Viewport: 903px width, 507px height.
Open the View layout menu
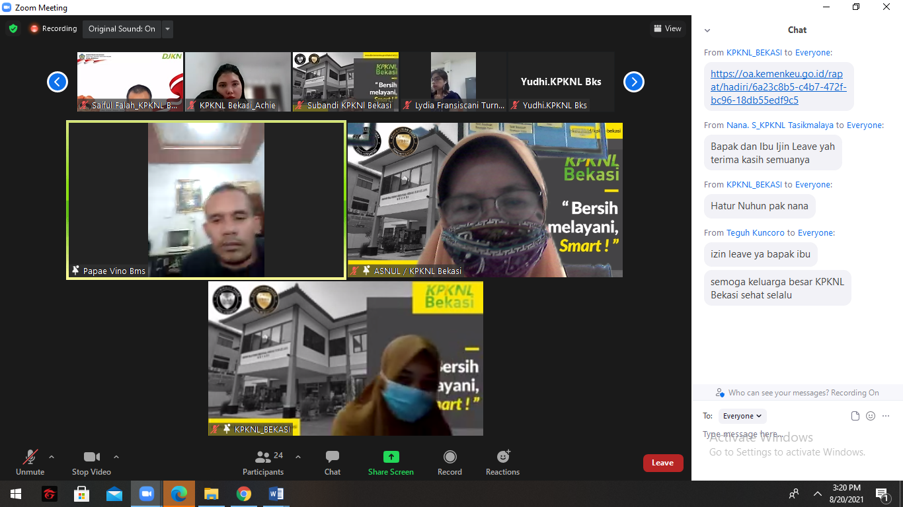coord(667,28)
